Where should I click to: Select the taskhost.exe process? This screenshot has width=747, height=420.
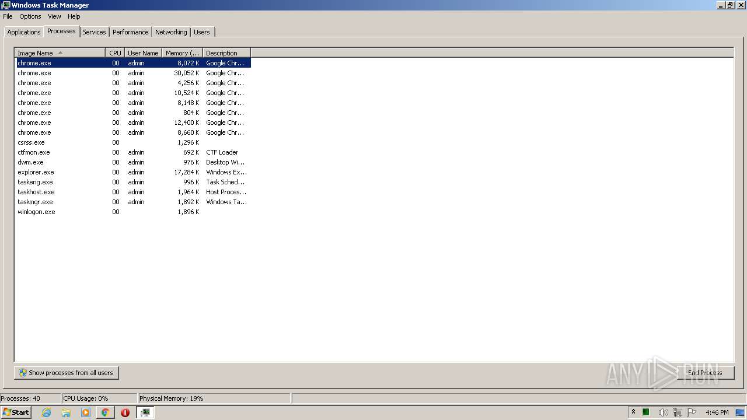click(x=133, y=192)
